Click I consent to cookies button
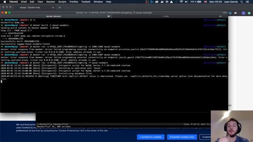Image resolution: width=253 pixels, height=142 pixels. (151, 137)
